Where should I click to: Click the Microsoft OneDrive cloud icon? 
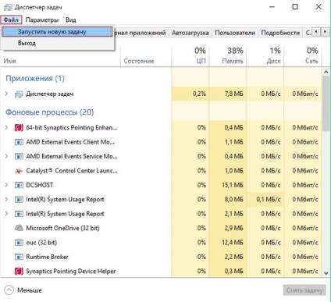[19, 228]
